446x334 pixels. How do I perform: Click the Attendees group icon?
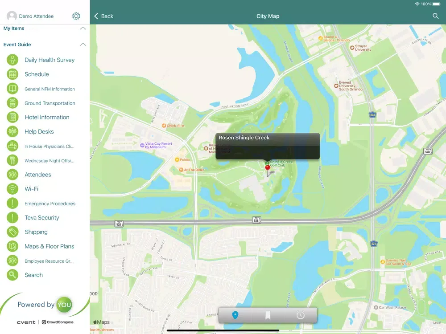[x=12, y=175]
